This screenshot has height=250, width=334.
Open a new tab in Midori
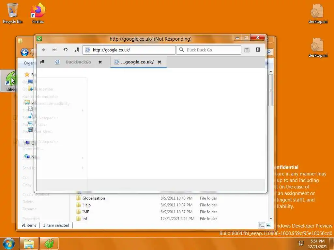tap(42, 62)
